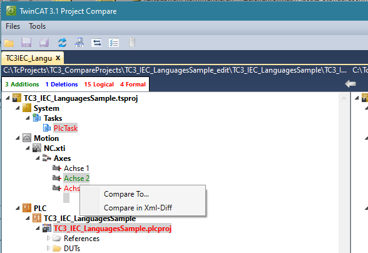Open the Tools menu
This screenshot has width=368, height=253.
click(37, 26)
